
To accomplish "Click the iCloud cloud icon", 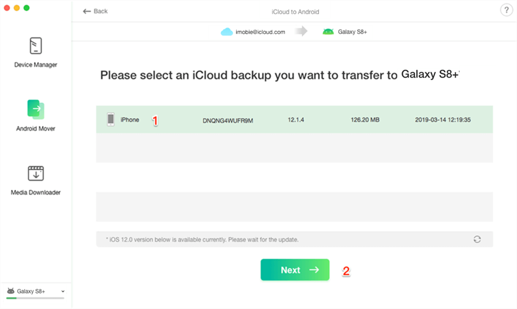I will click(x=227, y=32).
